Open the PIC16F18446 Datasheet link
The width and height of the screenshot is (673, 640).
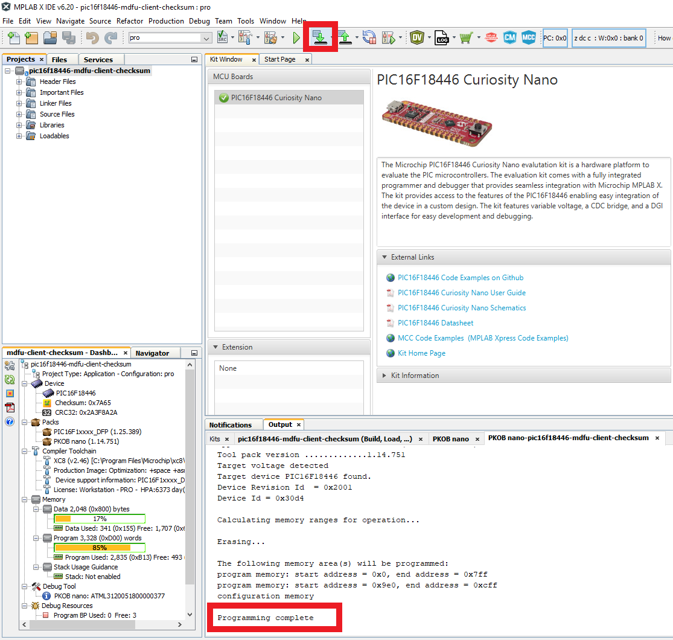435,323
